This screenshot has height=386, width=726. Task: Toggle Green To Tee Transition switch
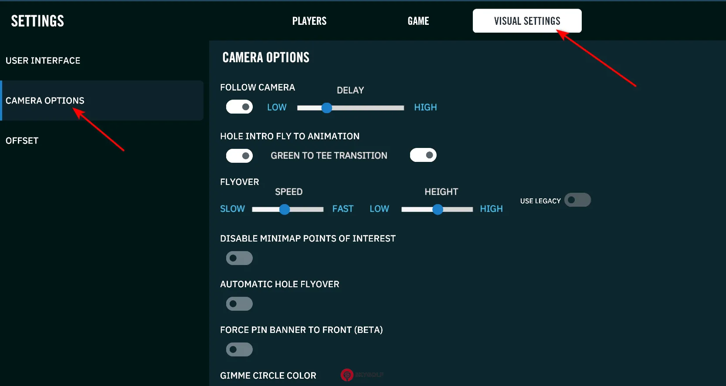(423, 155)
